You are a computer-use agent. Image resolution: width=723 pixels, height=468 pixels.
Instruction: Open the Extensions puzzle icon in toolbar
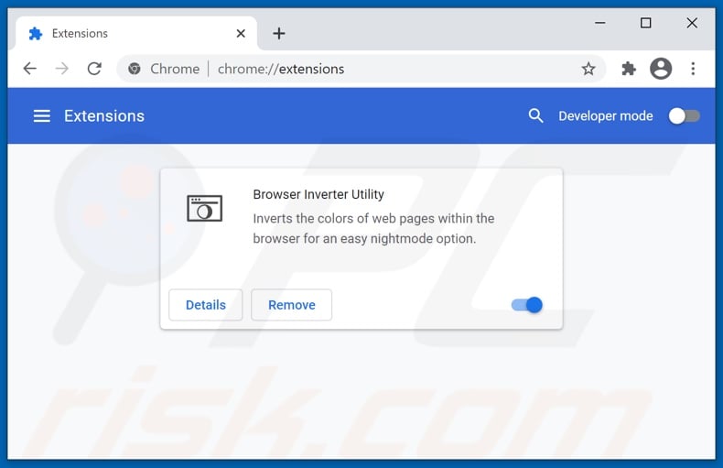629,69
